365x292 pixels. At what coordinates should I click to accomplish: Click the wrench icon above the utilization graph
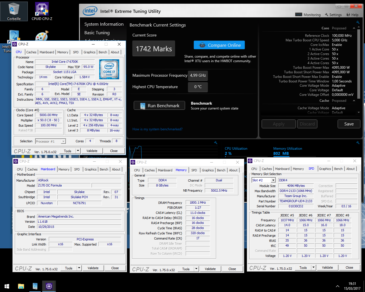point(216,143)
